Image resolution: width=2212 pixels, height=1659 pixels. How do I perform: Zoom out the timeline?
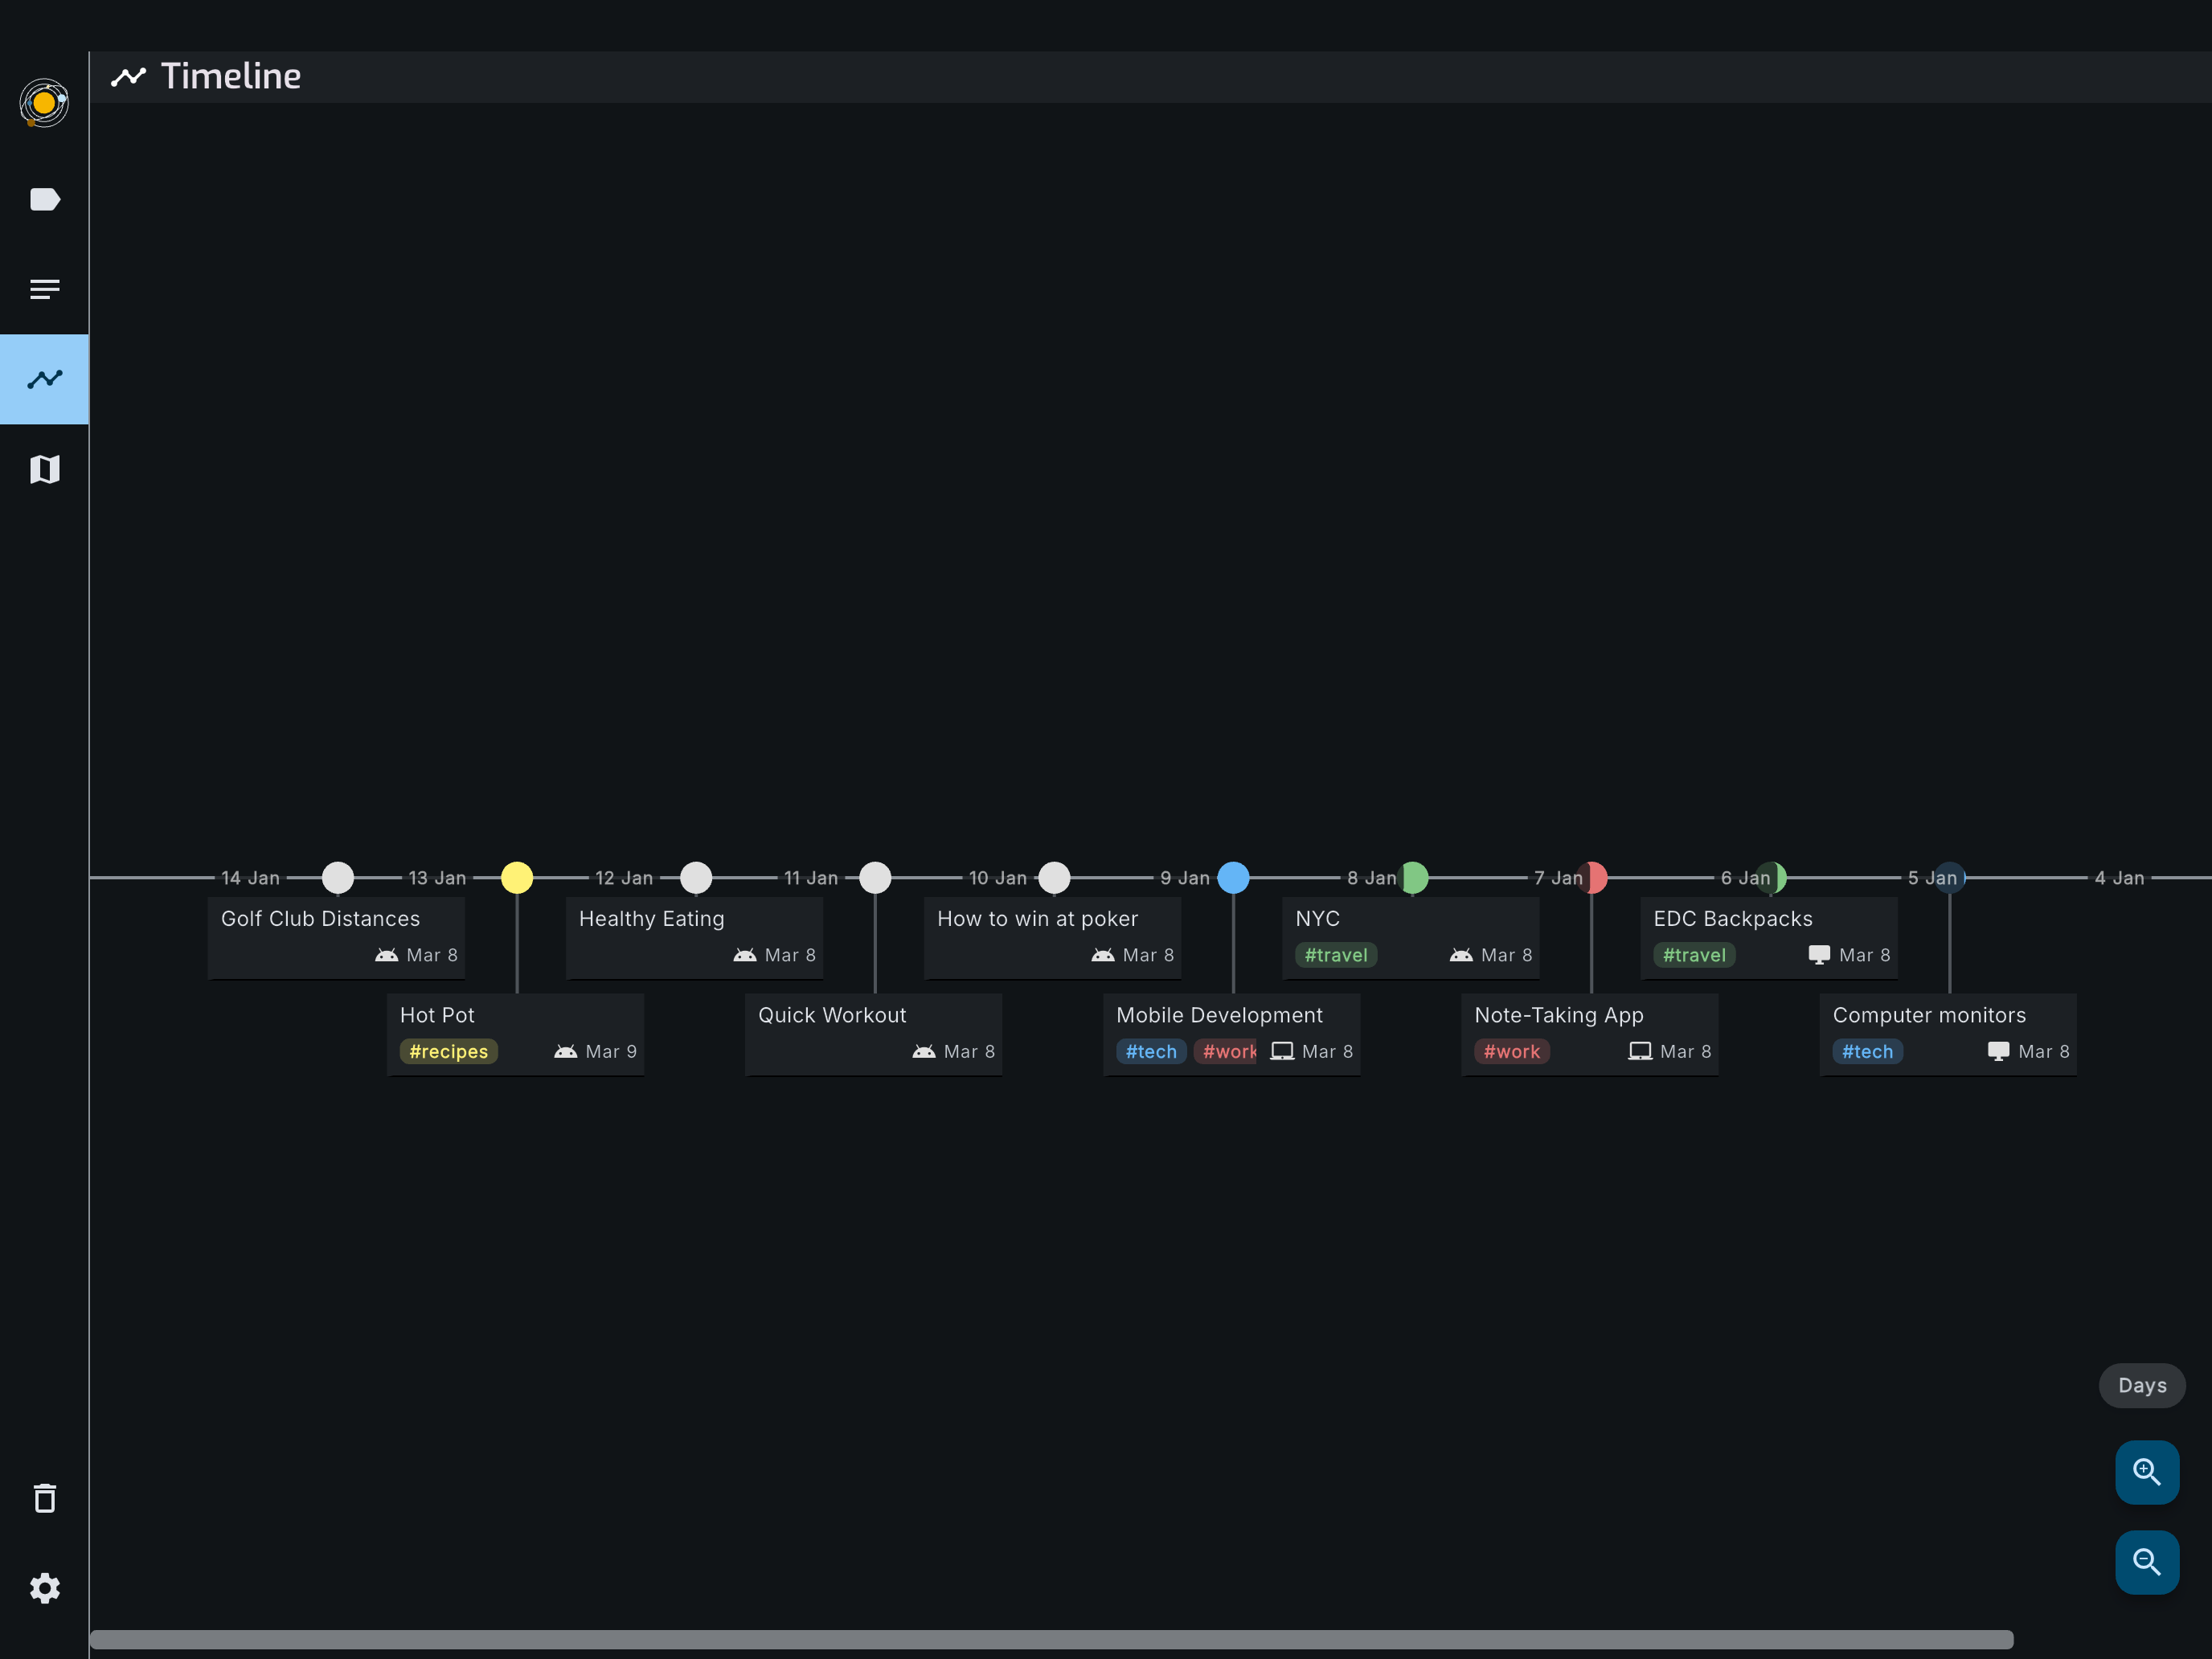[2147, 1562]
